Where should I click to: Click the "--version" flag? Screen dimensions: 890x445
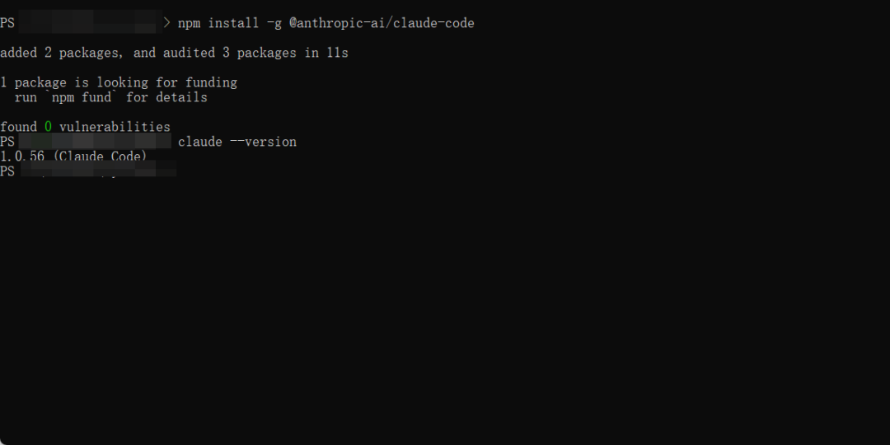263,142
